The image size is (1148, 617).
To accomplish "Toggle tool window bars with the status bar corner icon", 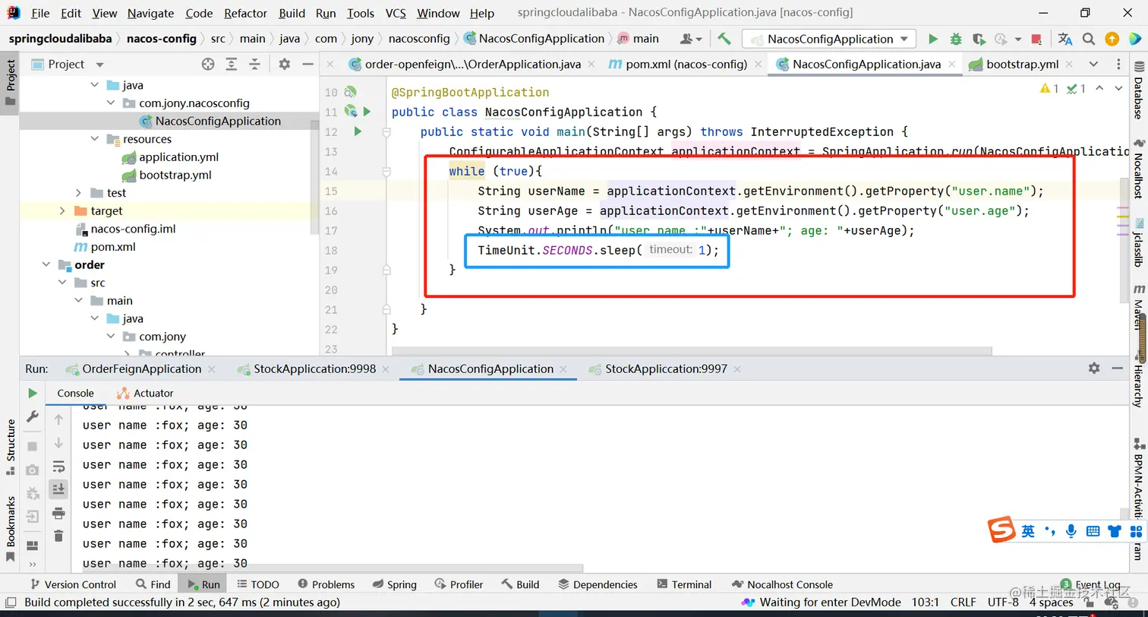I will click(11, 603).
